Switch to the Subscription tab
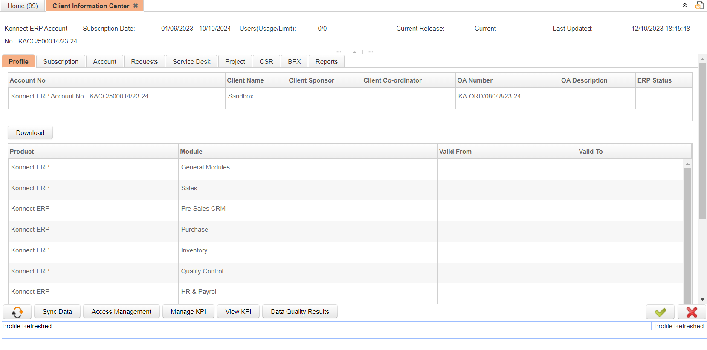 [x=61, y=62]
